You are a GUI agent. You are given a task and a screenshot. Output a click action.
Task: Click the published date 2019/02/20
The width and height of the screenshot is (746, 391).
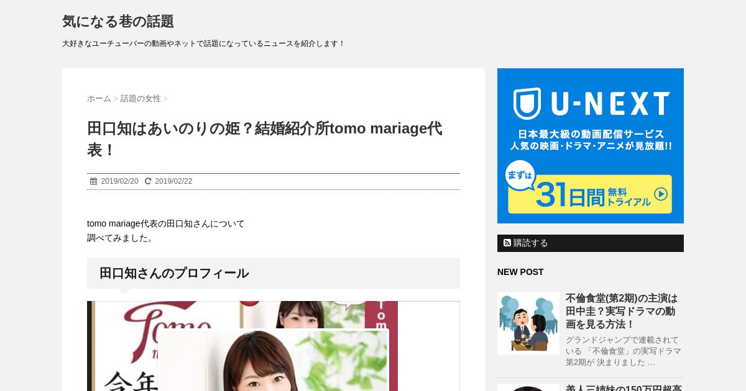click(x=119, y=181)
